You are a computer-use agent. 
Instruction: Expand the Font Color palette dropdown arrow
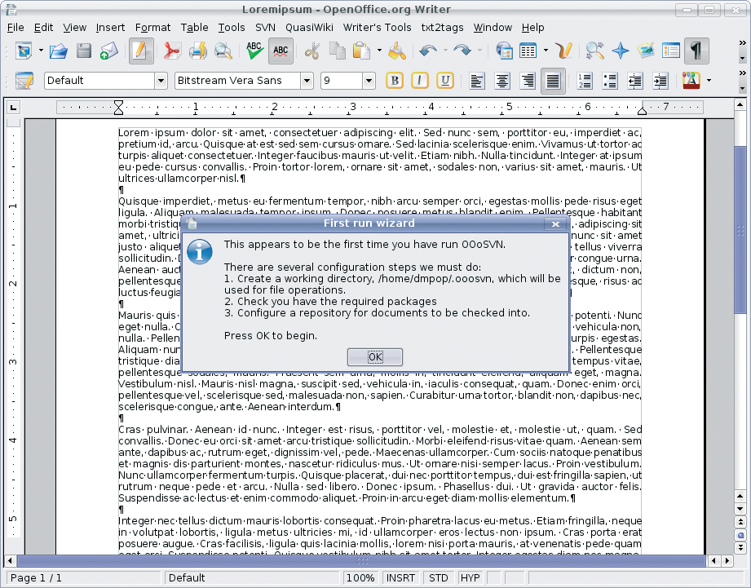point(709,81)
